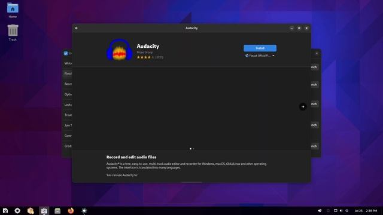Select the Optio... item in background sidebar
383x215 pixels.
click(68, 94)
